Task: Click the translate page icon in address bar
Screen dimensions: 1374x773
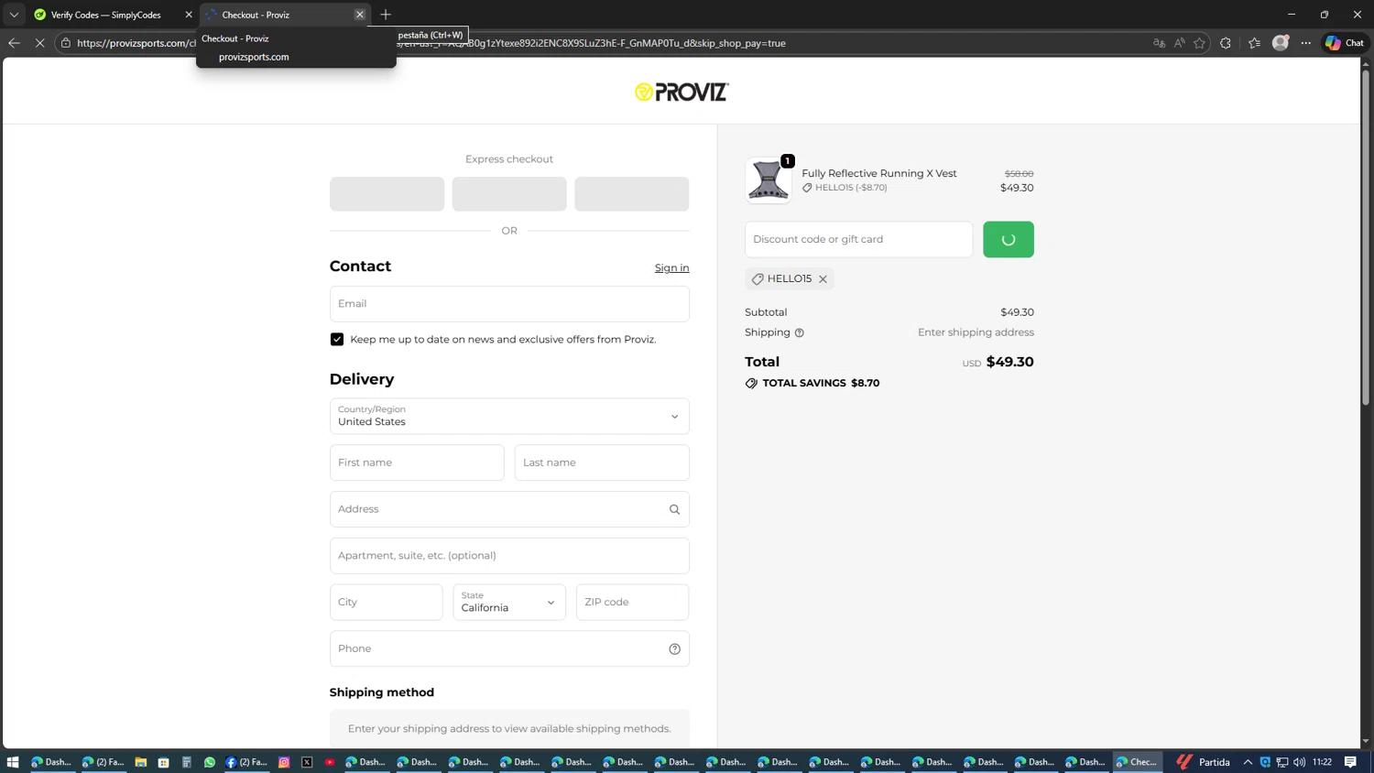Action: [1159, 43]
